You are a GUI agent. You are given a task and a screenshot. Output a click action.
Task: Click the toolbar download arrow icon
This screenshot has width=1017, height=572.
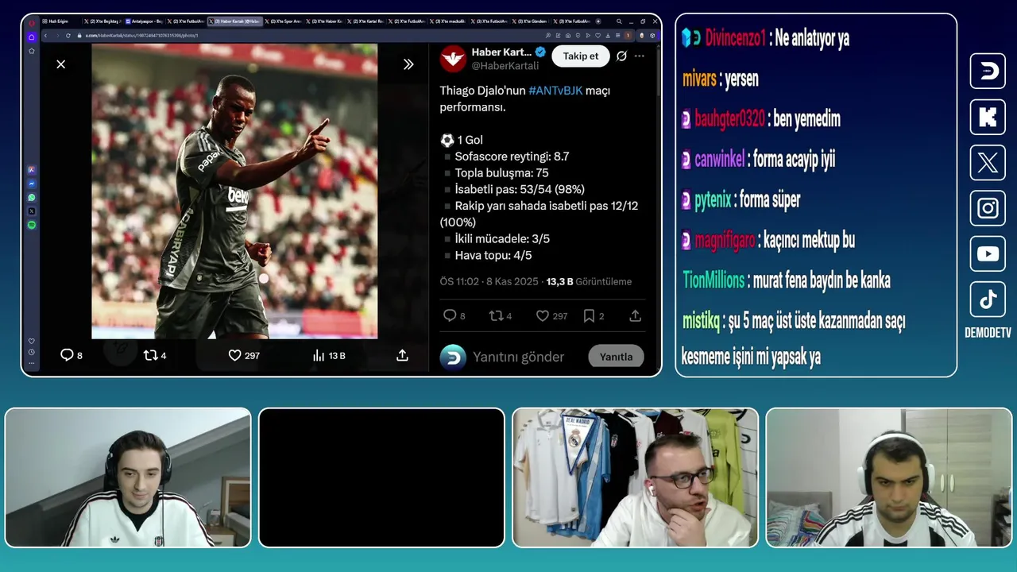(x=608, y=36)
